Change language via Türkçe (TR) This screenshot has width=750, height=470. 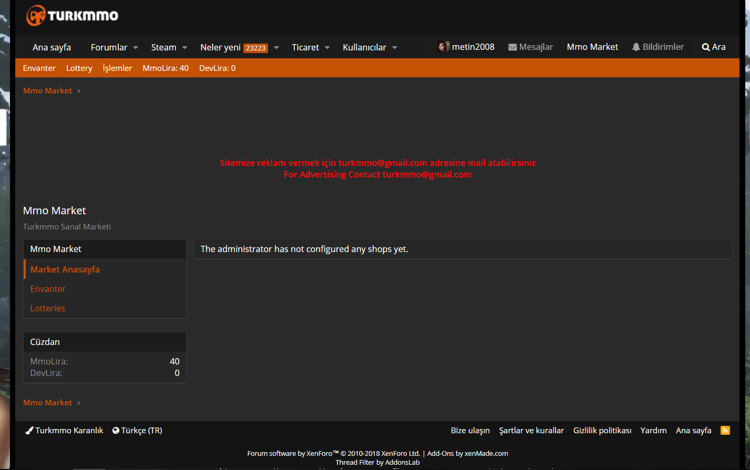coord(137,430)
